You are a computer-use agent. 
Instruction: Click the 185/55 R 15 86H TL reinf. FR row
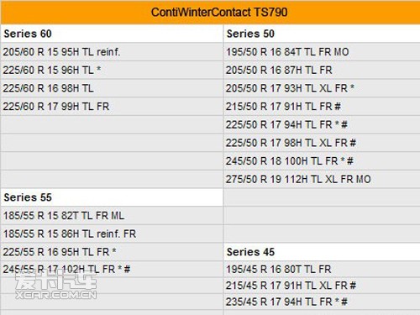112,234
